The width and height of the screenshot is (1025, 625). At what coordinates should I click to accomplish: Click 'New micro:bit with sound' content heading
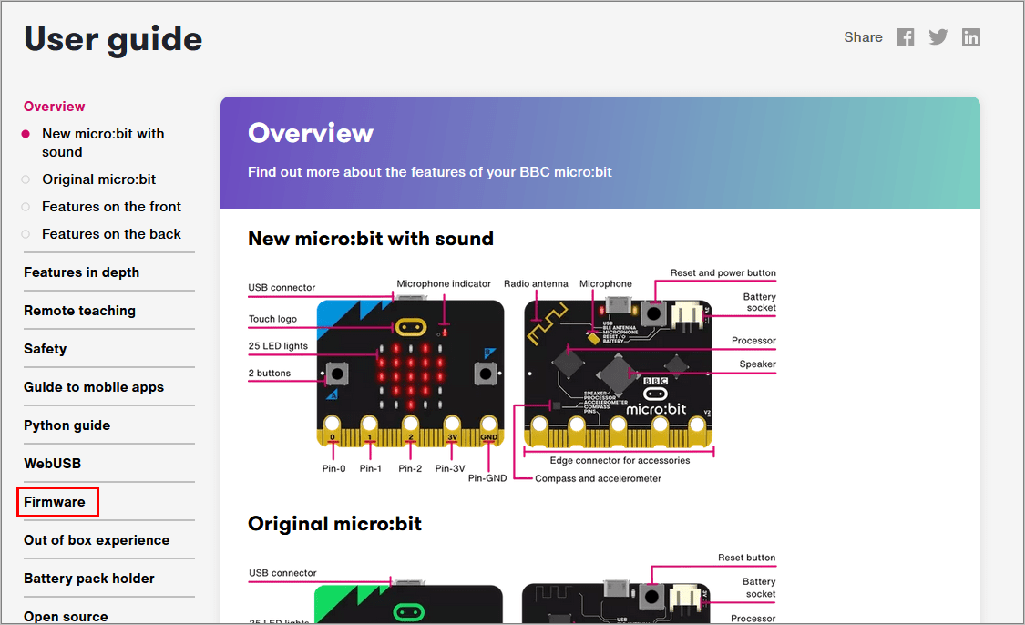[371, 239]
